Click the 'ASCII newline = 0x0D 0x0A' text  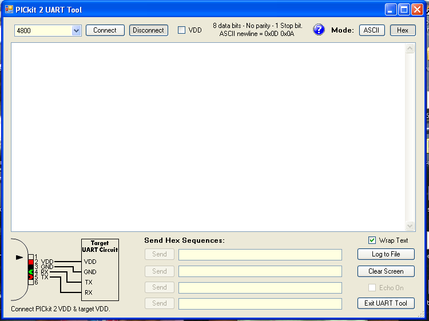click(257, 34)
